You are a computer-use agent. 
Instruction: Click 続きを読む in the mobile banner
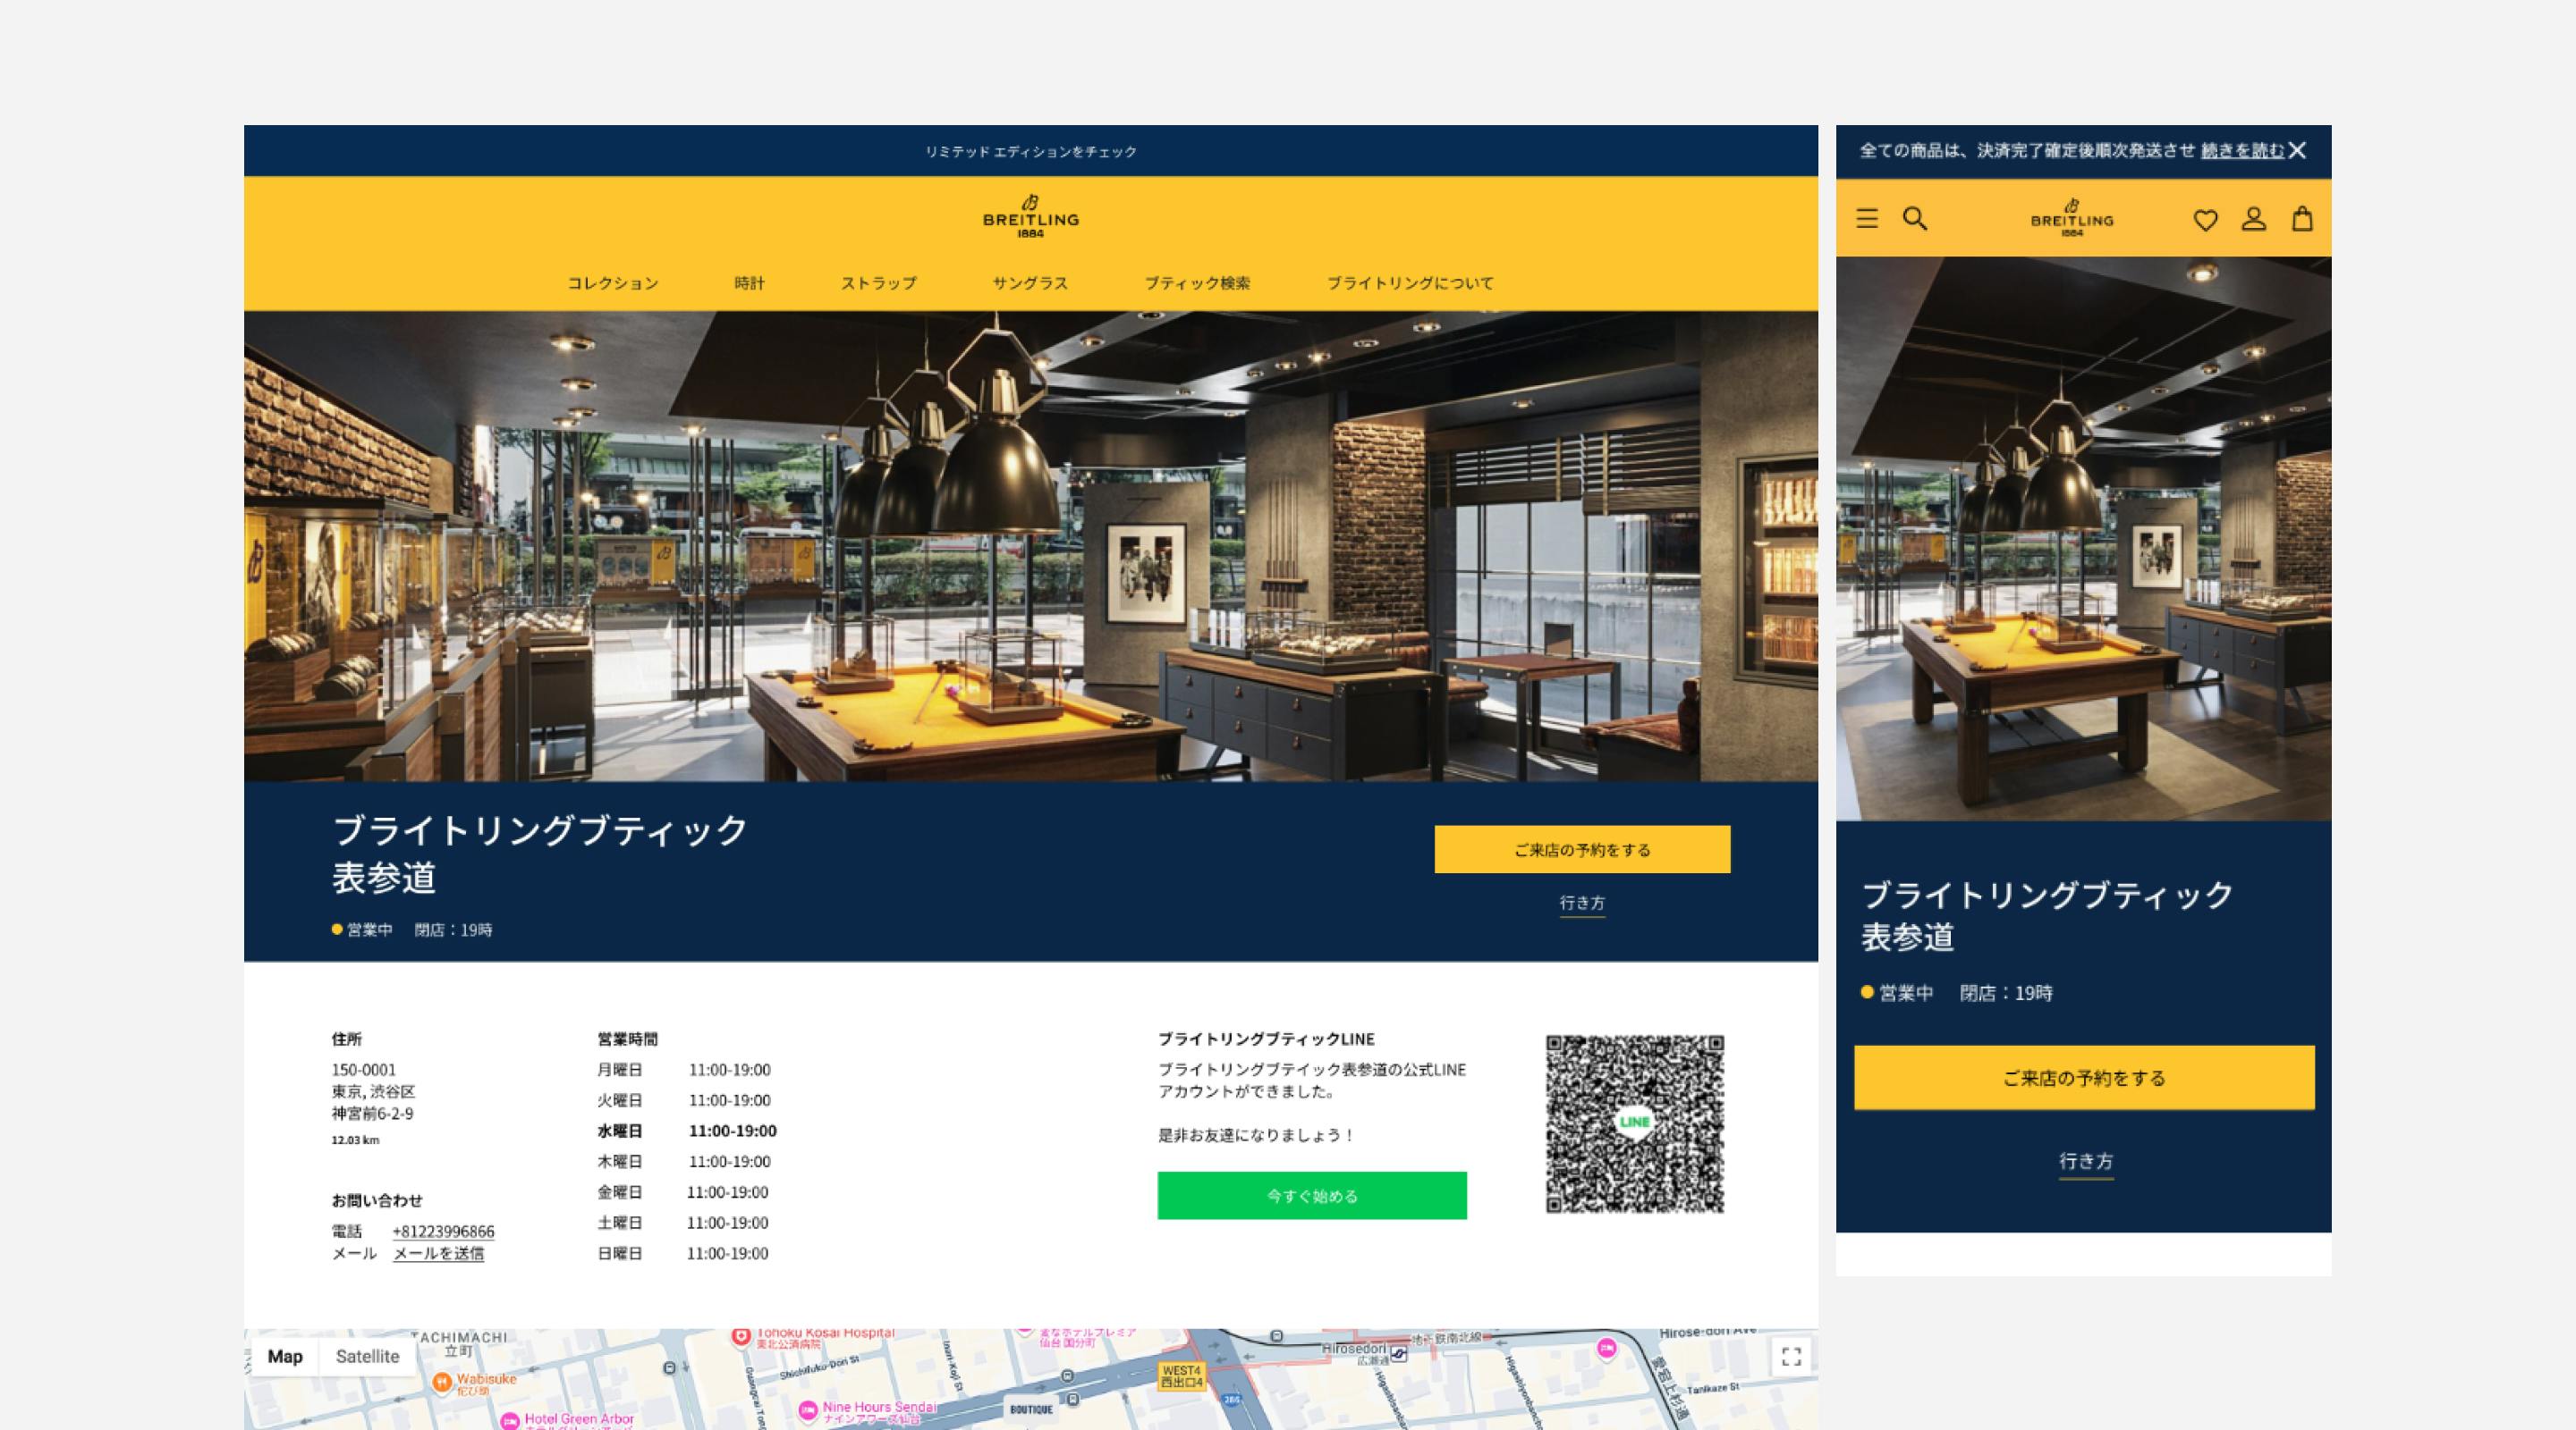click(2242, 151)
